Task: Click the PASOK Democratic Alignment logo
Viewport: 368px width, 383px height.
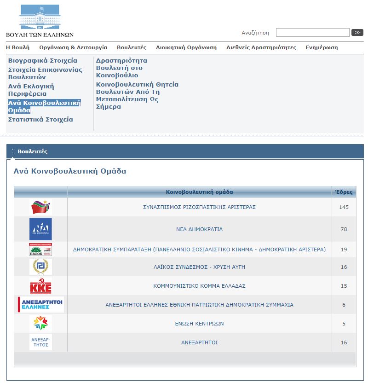Action: click(40, 250)
